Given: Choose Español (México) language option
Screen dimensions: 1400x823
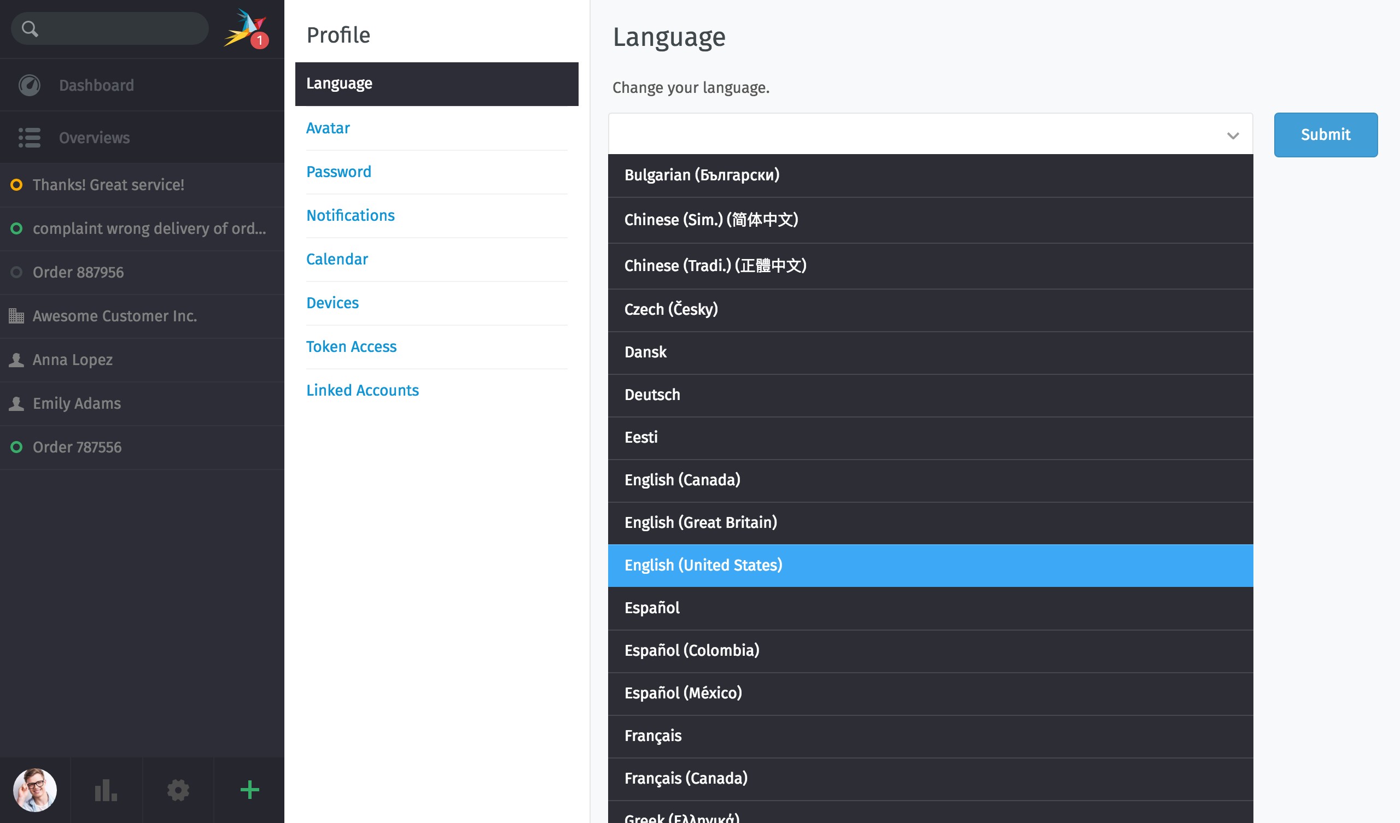Looking at the screenshot, I should click(x=683, y=693).
